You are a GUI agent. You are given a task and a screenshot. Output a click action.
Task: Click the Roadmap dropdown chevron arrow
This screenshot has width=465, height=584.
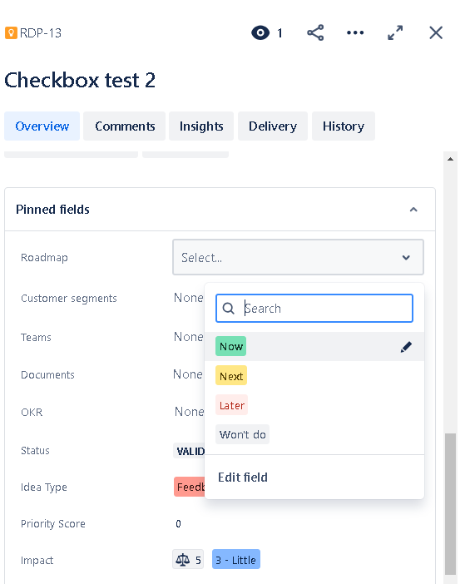(406, 258)
